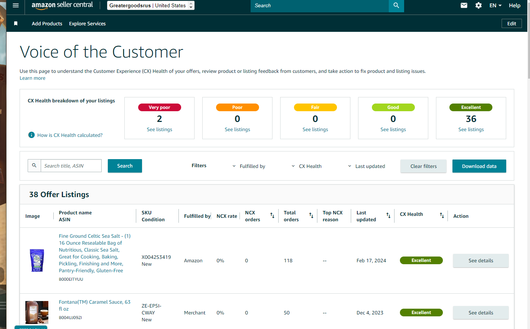530x329 pixels.
Task: See details for Fontana Caramel Sauce listing
Action: pos(480,313)
